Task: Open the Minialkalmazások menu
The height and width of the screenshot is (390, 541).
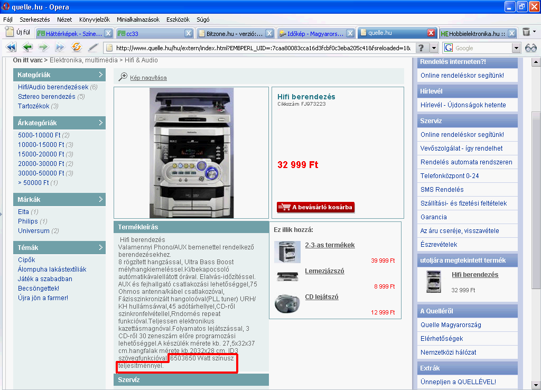Action: pyautogui.click(x=138, y=20)
